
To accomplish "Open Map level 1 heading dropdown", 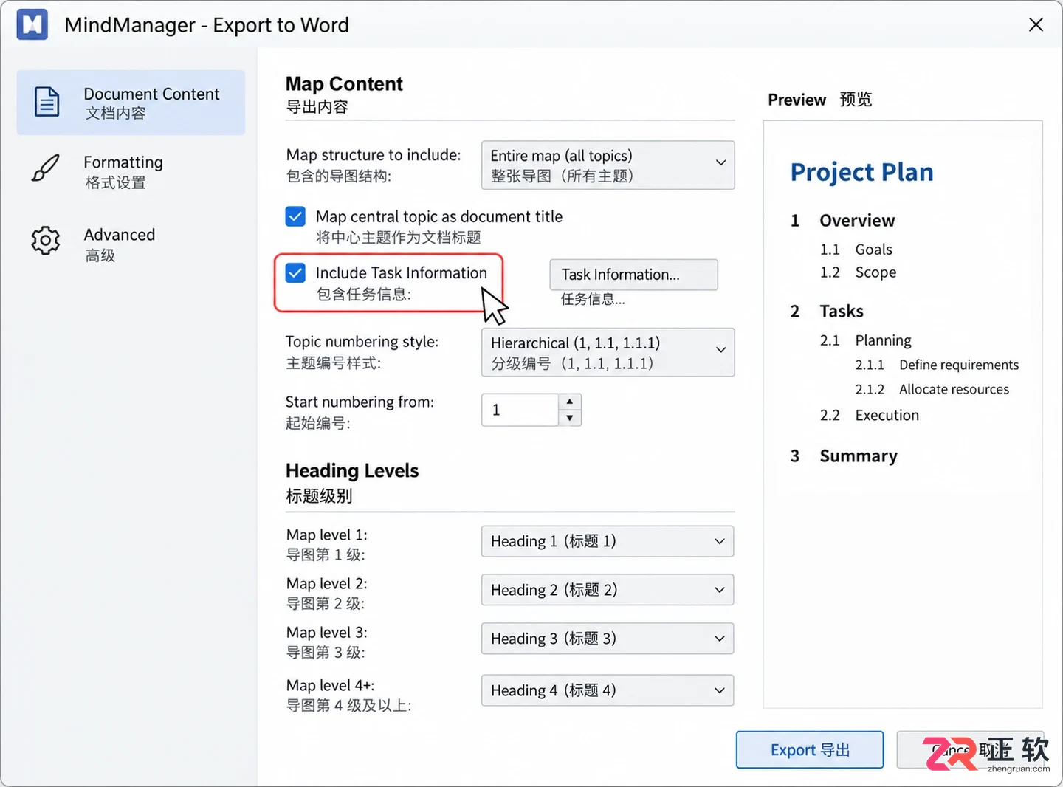I will pos(608,541).
